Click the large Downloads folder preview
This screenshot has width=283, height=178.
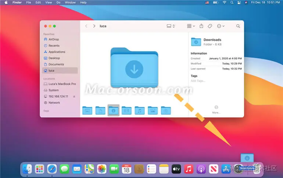(x=134, y=67)
